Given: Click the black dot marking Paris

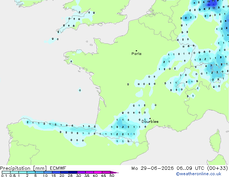Looking at the screenshot, I should coord(137,51).
